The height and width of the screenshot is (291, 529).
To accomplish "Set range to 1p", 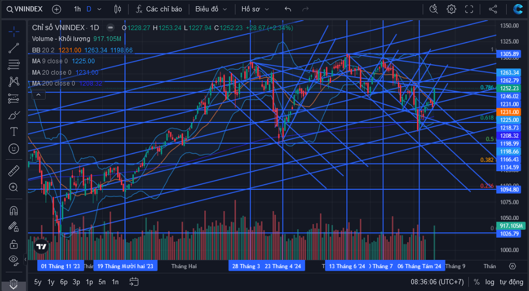I will [89, 282].
